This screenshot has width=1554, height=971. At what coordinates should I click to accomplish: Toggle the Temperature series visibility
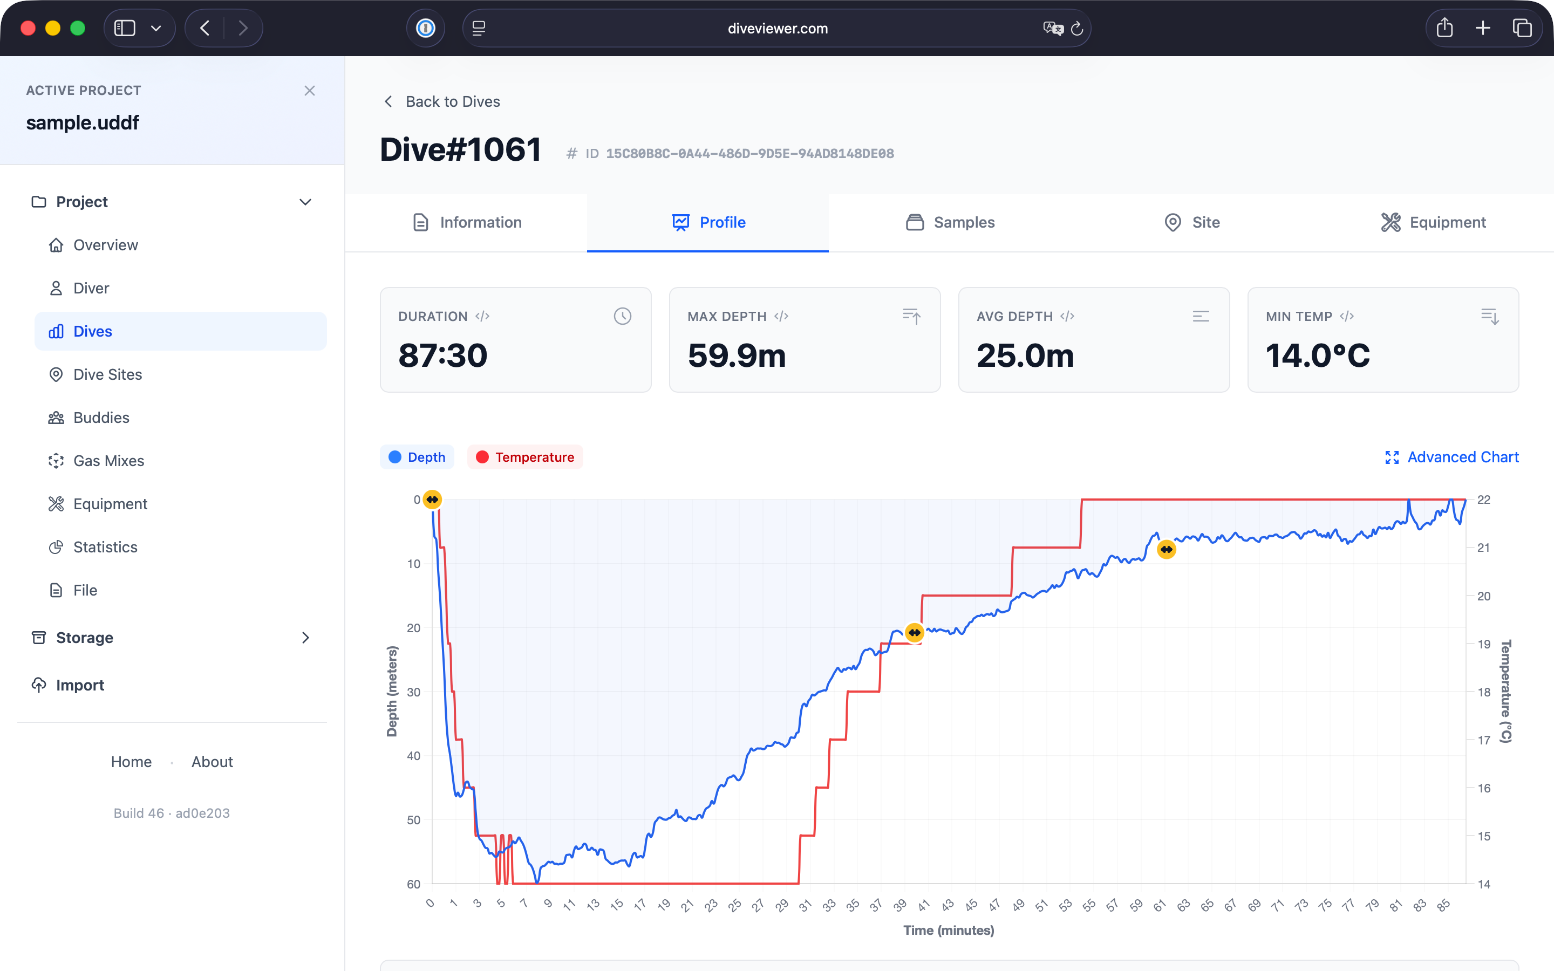525,456
